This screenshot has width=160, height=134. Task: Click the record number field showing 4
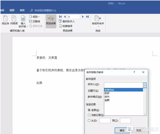(74, 17)
